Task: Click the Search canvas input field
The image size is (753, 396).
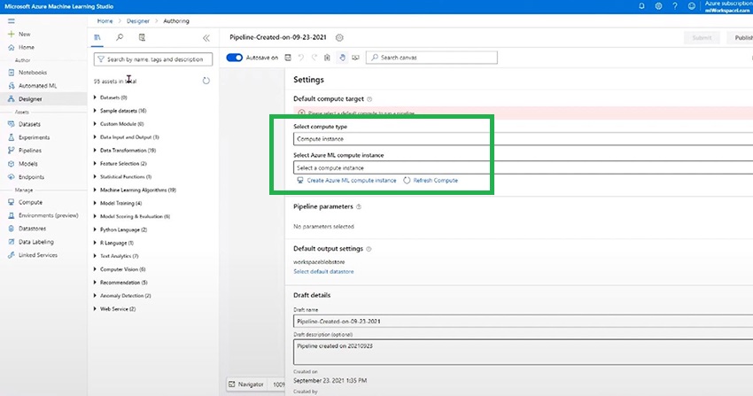Action: [431, 58]
